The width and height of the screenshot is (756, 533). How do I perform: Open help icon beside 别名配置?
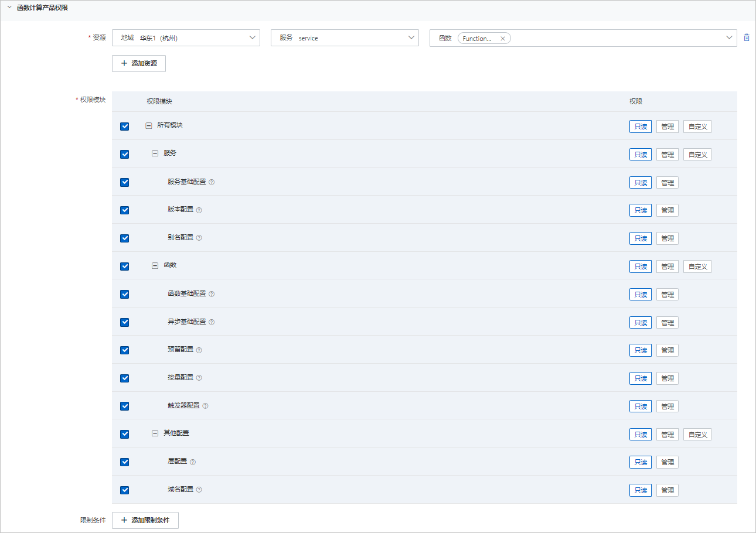pyautogui.click(x=199, y=238)
